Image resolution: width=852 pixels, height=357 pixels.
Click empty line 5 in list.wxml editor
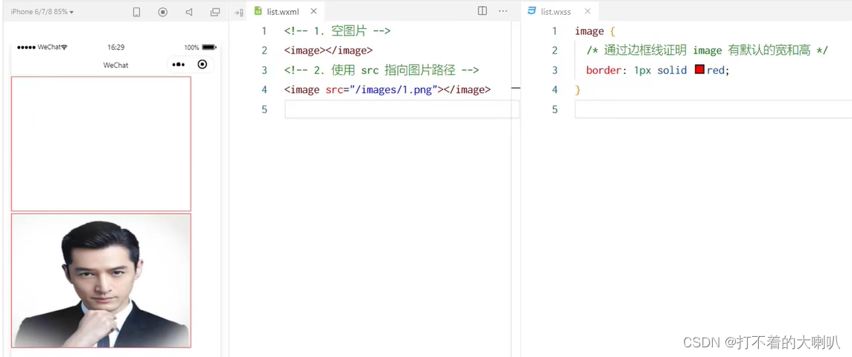402,109
